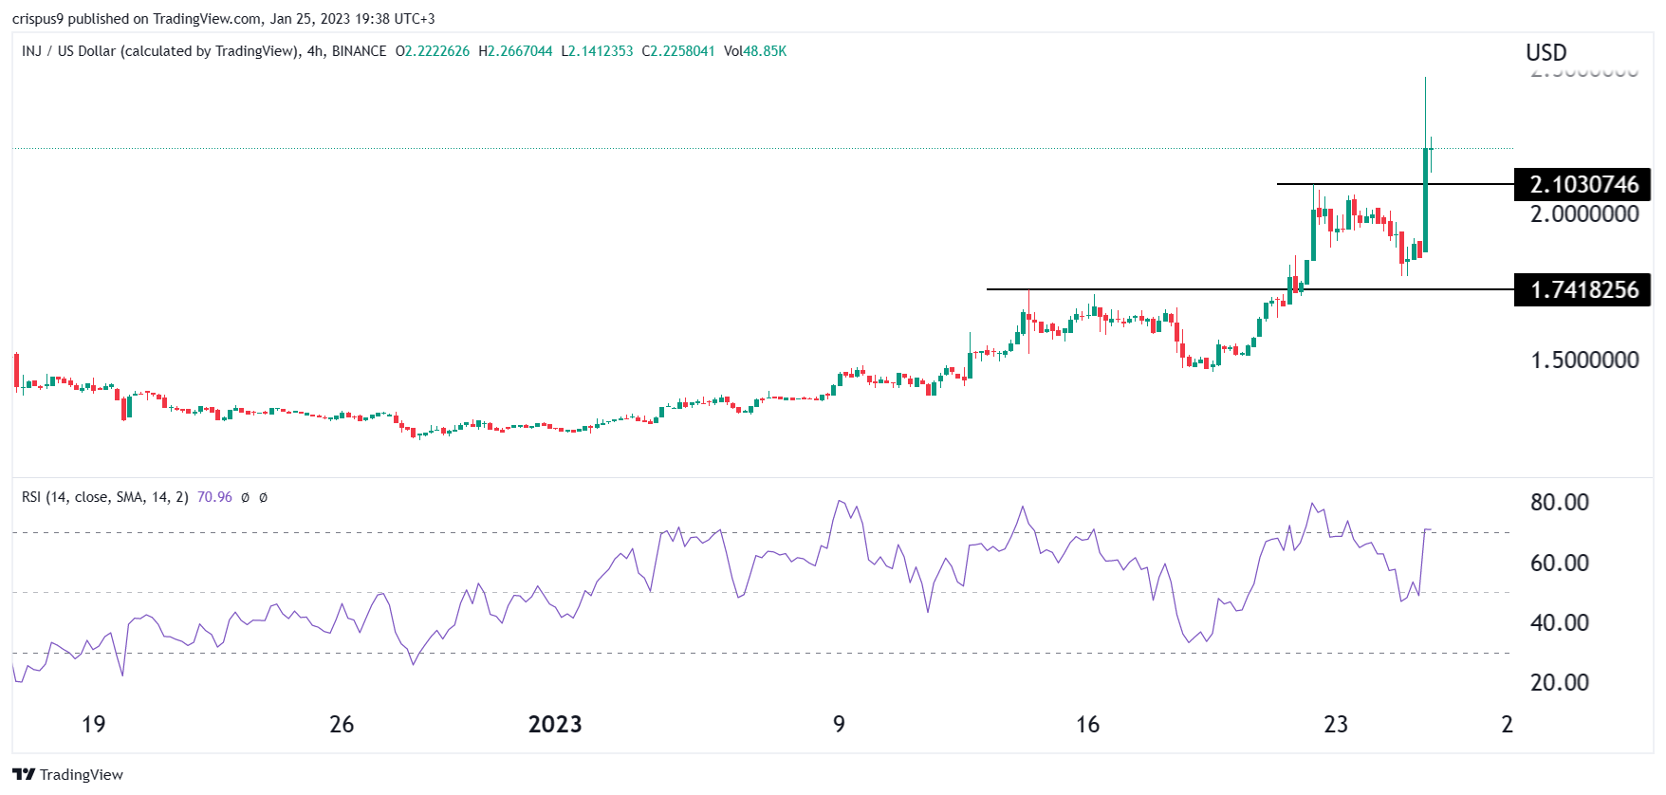Screen dimensions: 1666x795
Task: Click the 9 date axis label
Action: (x=839, y=725)
